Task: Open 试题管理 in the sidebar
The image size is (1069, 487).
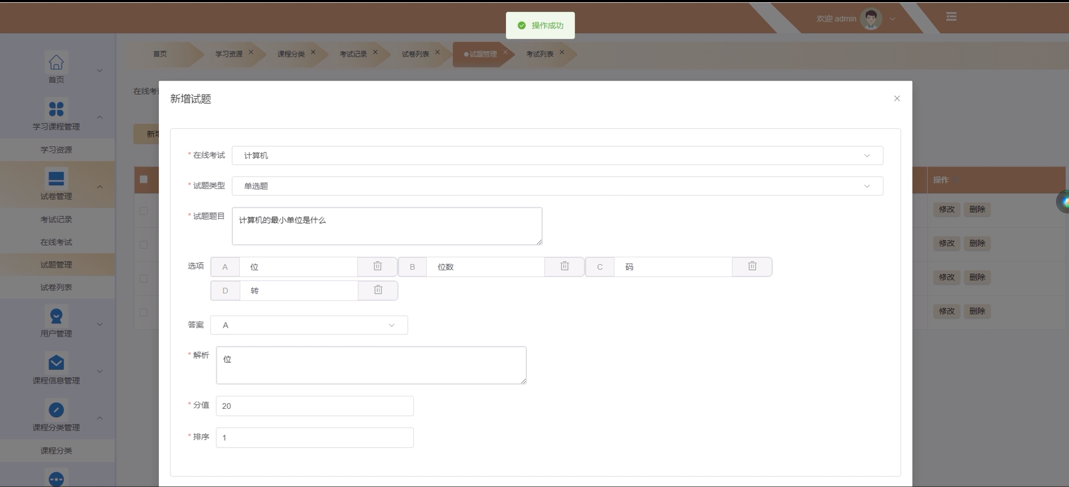Action: click(x=56, y=265)
